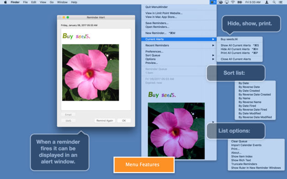The image size is (287, 179).
Task: Choose Hide All Current Alerts
Action: [x=239, y=49]
